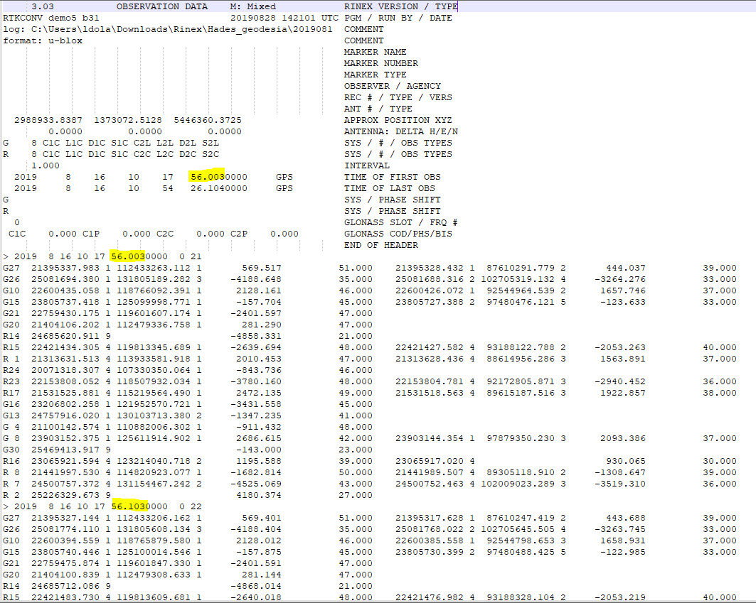The width and height of the screenshot is (756, 603).
Task: Click the "REC # / TYPE / VERS" label
Action: pyautogui.click(x=398, y=97)
